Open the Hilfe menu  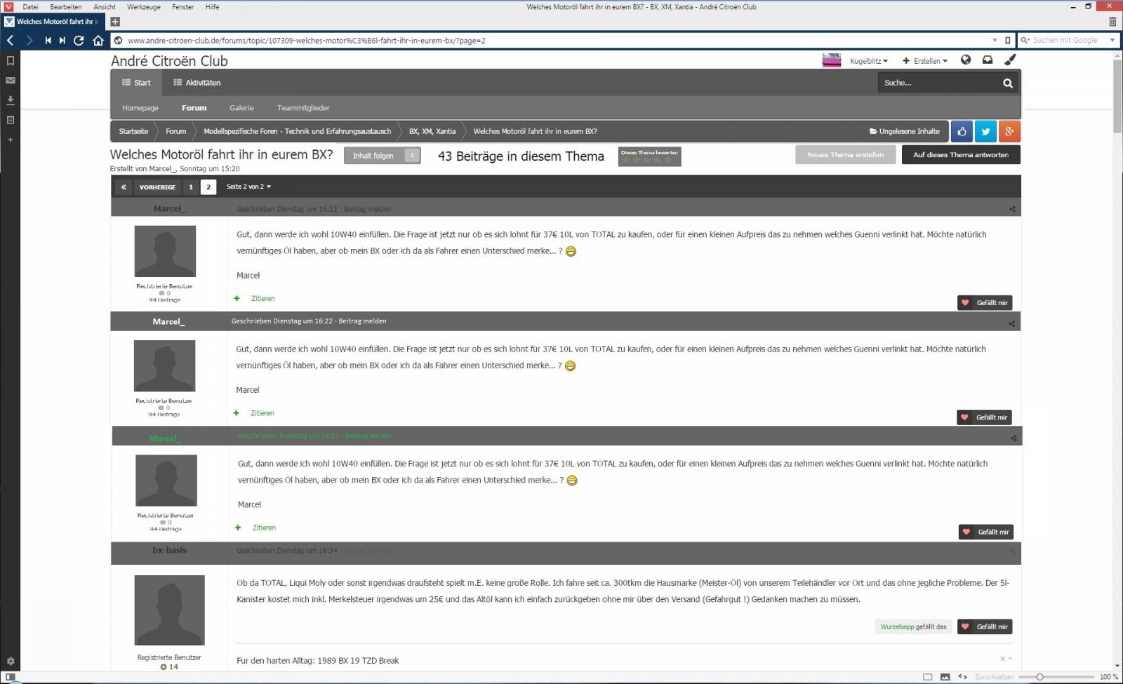click(213, 7)
